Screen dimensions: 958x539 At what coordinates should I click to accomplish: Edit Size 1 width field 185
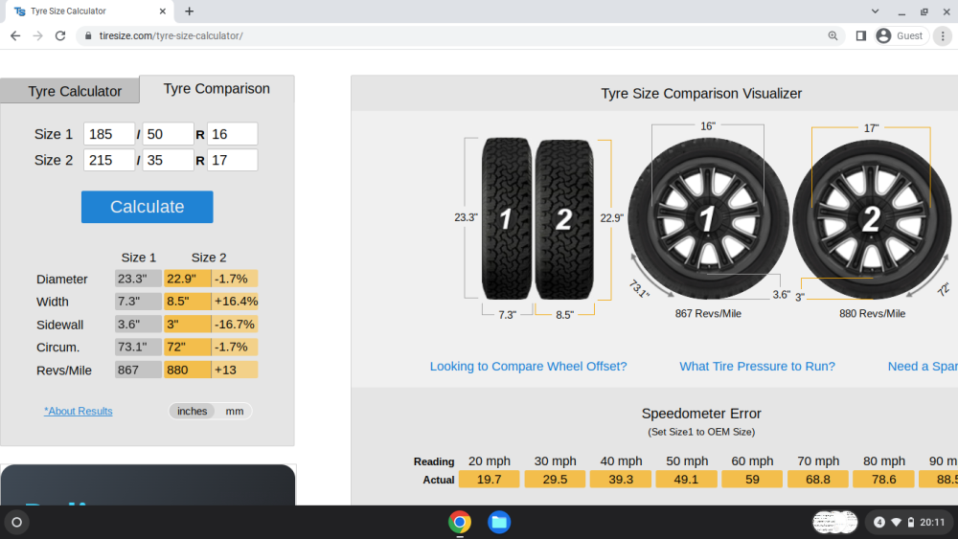pyautogui.click(x=109, y=134)
